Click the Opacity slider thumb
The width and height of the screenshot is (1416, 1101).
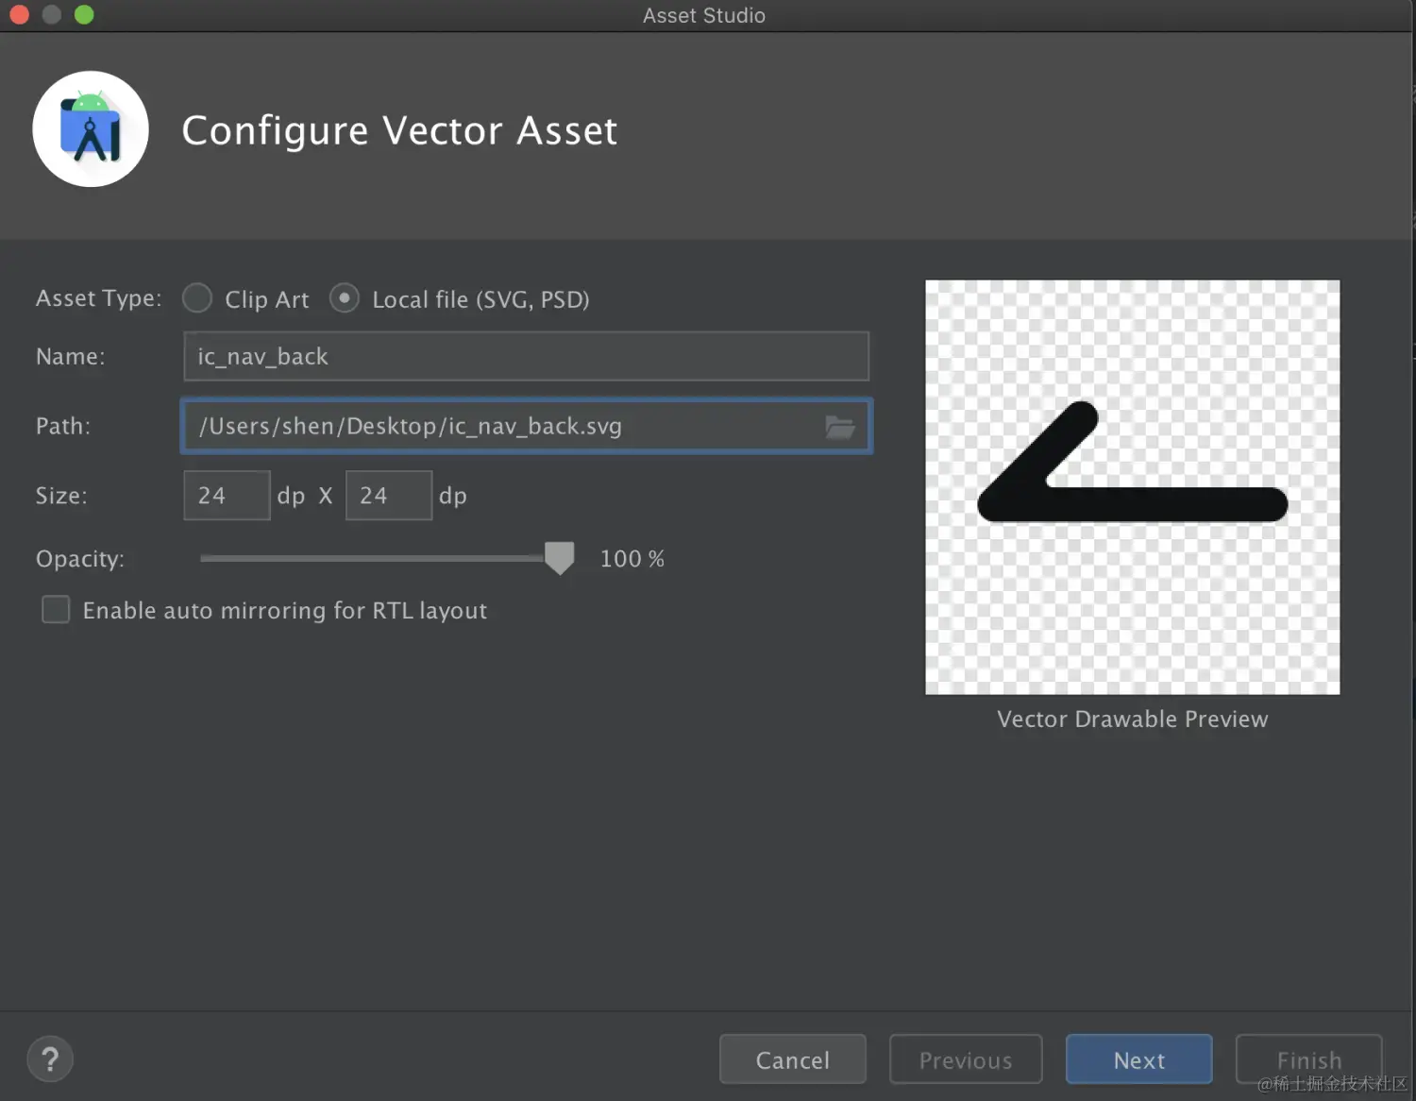pos(560,558)
